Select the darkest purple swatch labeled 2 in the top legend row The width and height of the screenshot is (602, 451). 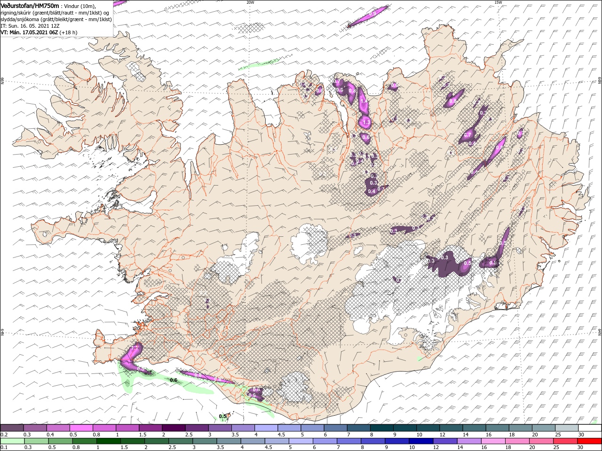(x=174, y=428)
